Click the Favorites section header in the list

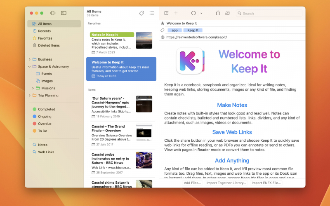pos(94,23)
